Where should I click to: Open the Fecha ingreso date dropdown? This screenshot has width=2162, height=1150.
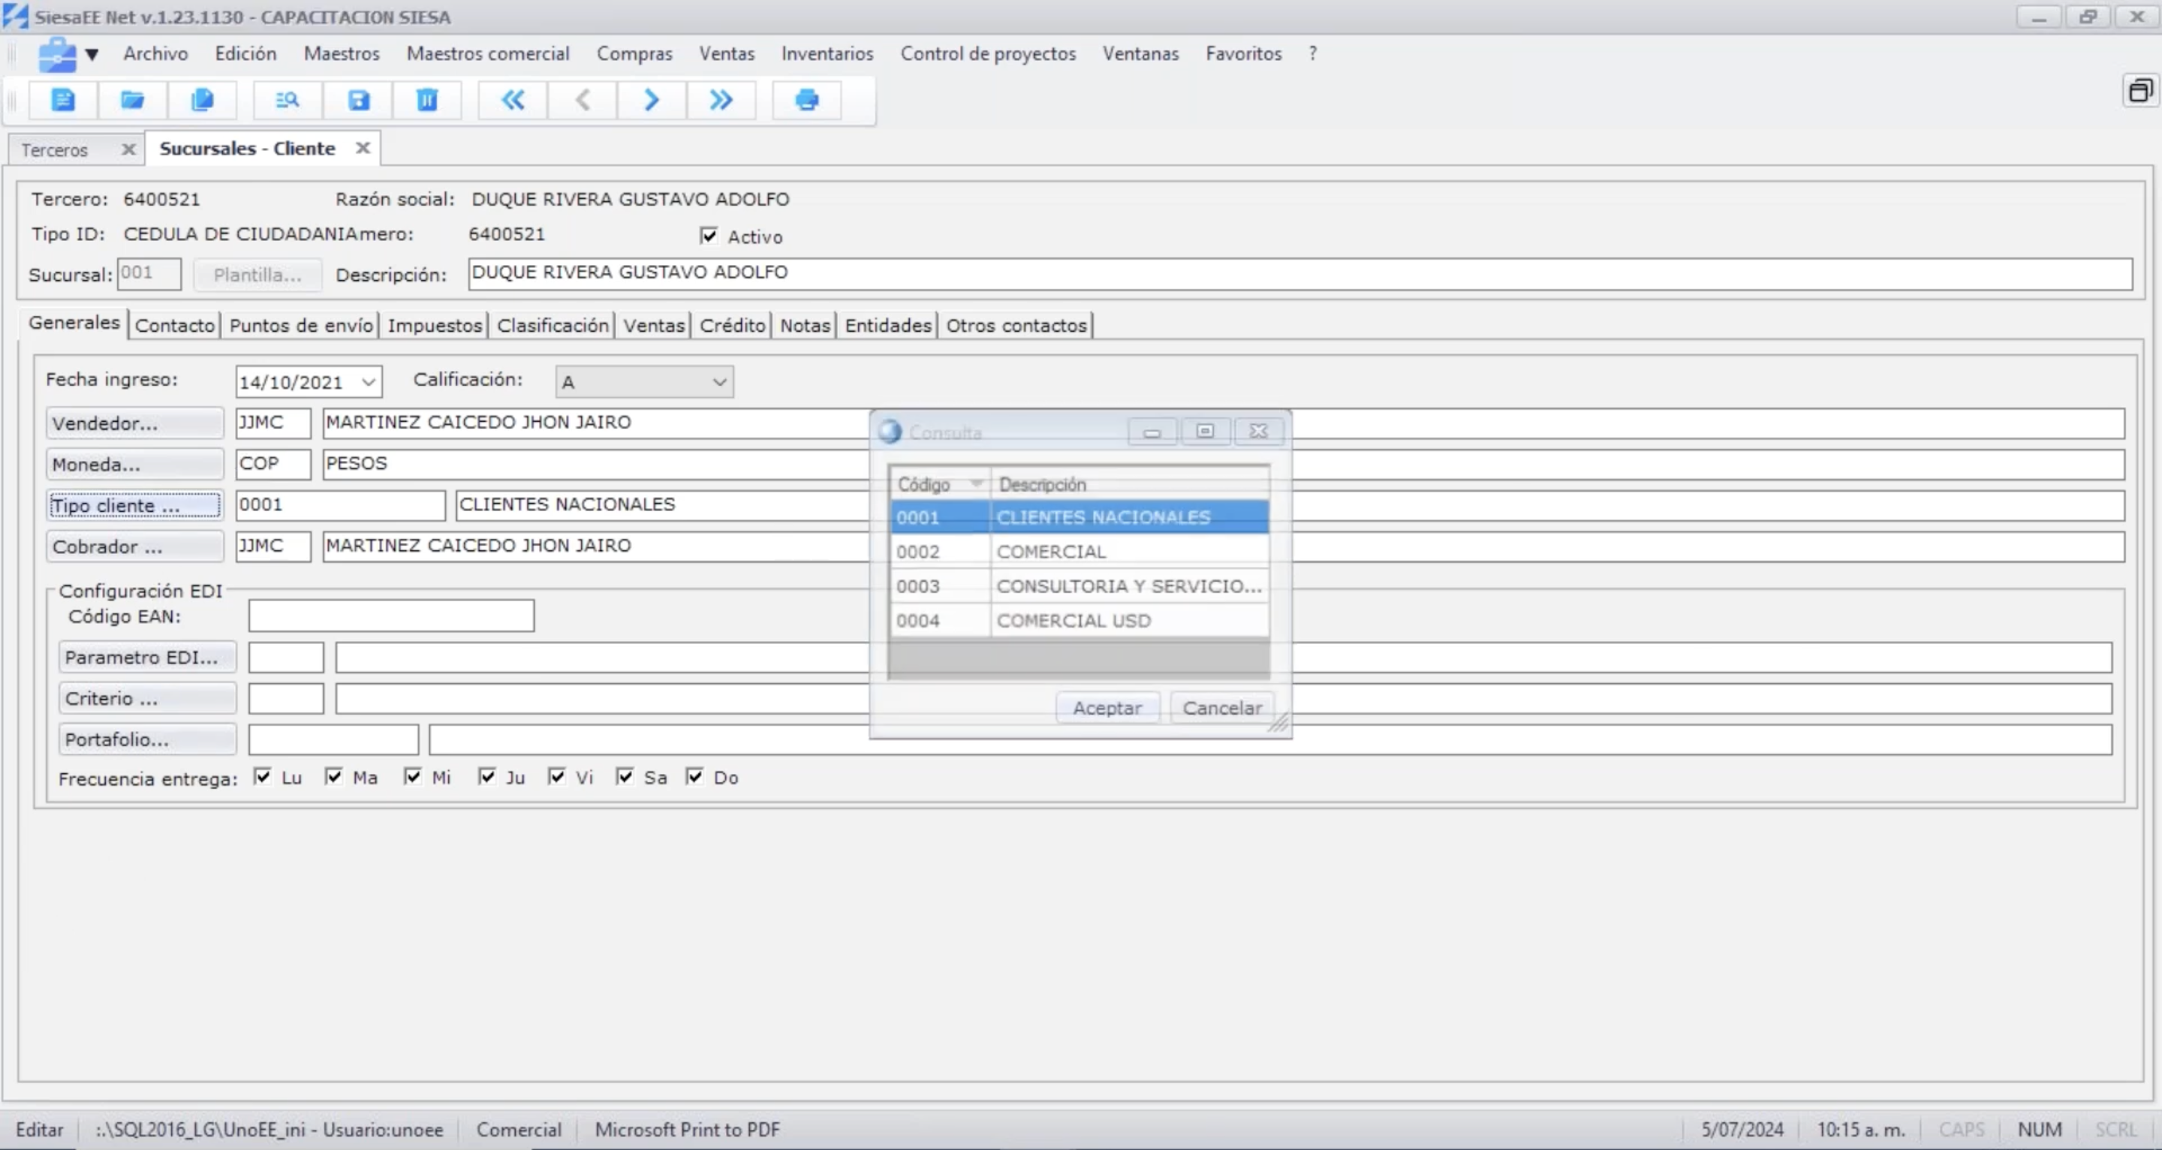pos(369,382)
